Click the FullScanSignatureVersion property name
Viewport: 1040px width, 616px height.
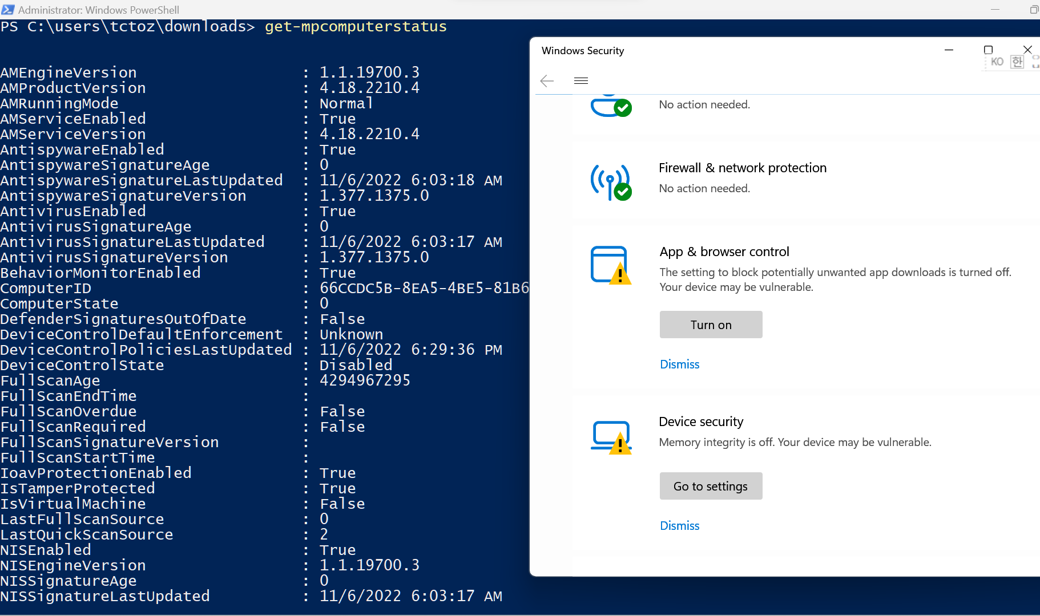pos(110,442)
